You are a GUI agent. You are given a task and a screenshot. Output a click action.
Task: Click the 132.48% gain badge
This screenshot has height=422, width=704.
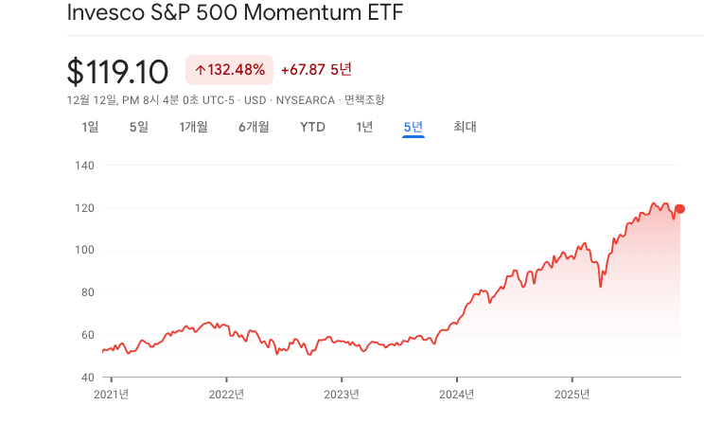[x=229, y=70]
